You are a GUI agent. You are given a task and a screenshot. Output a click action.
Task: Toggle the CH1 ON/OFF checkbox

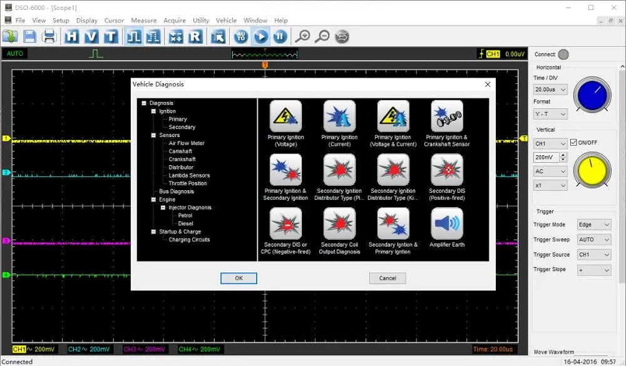(x=573, y=143)
